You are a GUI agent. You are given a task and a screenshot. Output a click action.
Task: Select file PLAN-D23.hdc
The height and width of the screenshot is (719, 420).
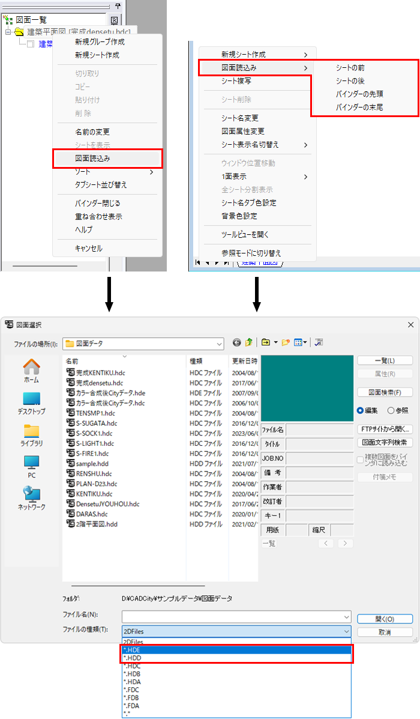(96, 484)
